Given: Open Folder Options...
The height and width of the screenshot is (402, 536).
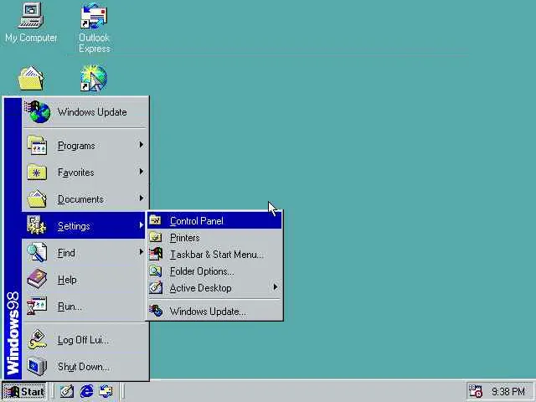Looking at the screenshot, I should point(214,271).
